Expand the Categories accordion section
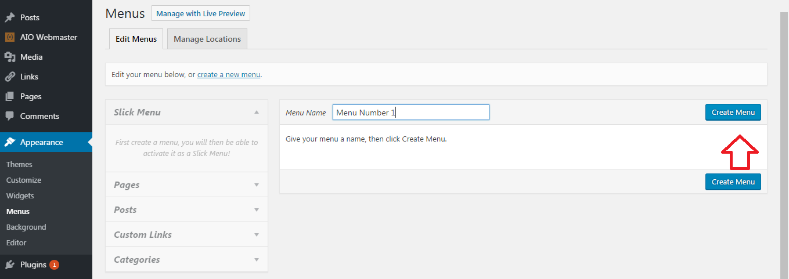This screenshot has width=789, height=279. [186, 259]
